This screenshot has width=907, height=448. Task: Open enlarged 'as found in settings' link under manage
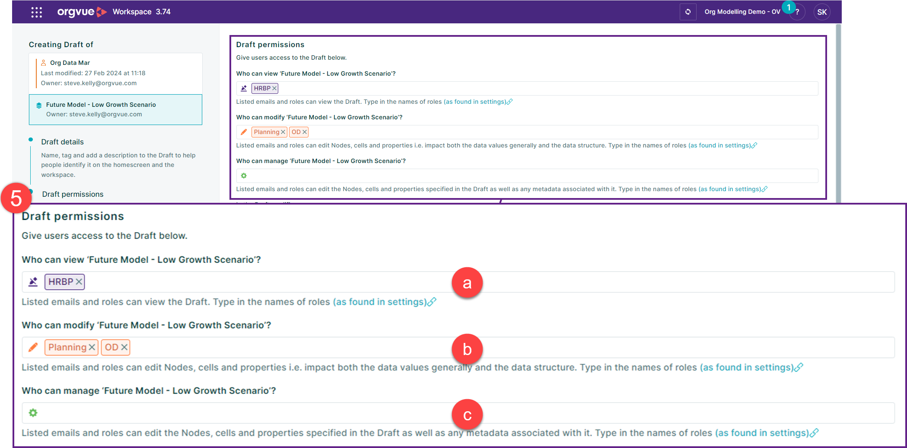point(767,433)
